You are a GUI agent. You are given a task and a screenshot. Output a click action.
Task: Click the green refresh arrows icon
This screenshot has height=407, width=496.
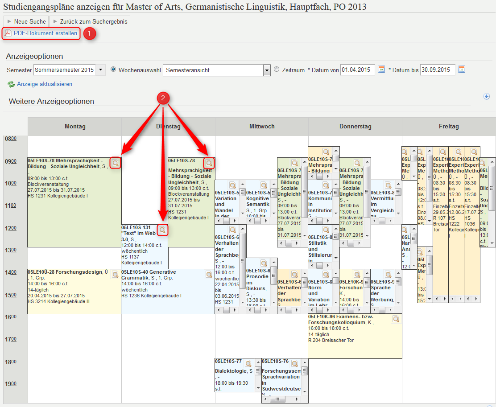click(11, 84)
